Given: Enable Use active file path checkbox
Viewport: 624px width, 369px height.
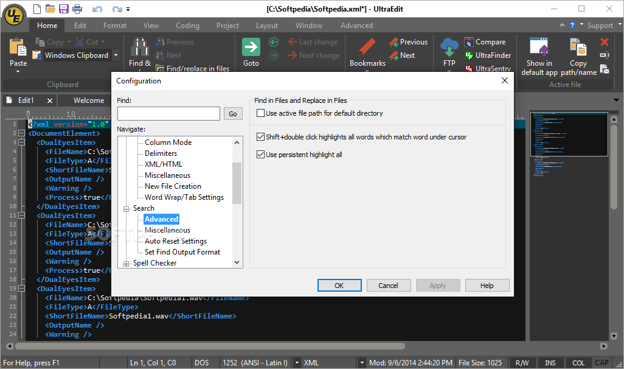Looking at the screenshot, I should (261, 113).
